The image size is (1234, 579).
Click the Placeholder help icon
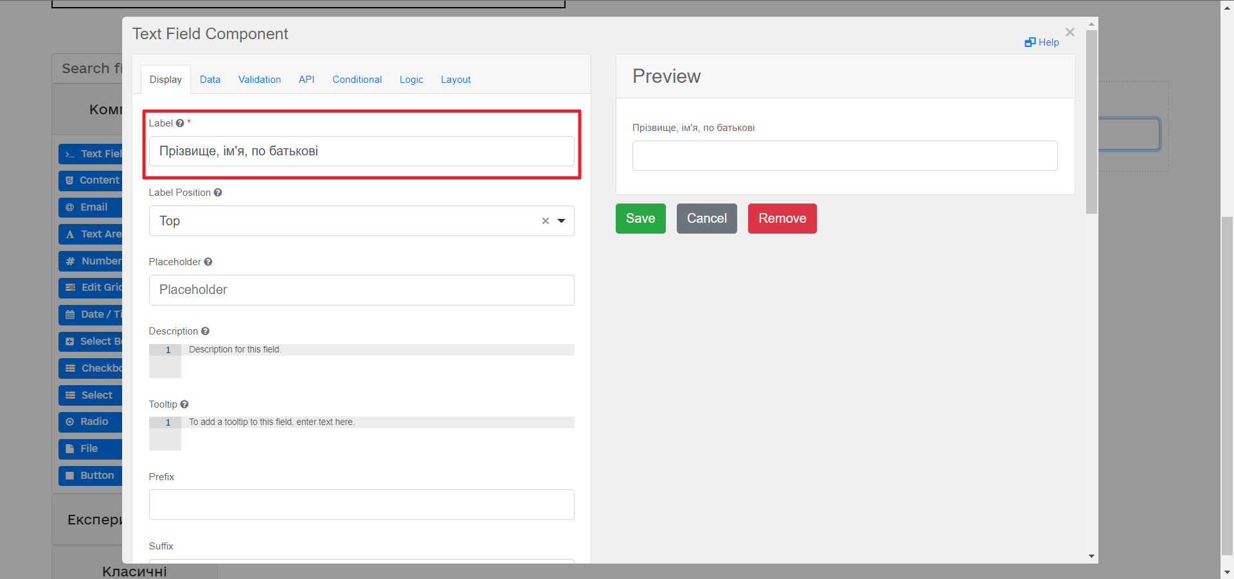[x=208, y=262]
